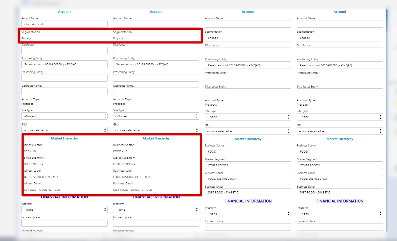Open the Incoterm dropdown in the fourth column

pos(340,214)
